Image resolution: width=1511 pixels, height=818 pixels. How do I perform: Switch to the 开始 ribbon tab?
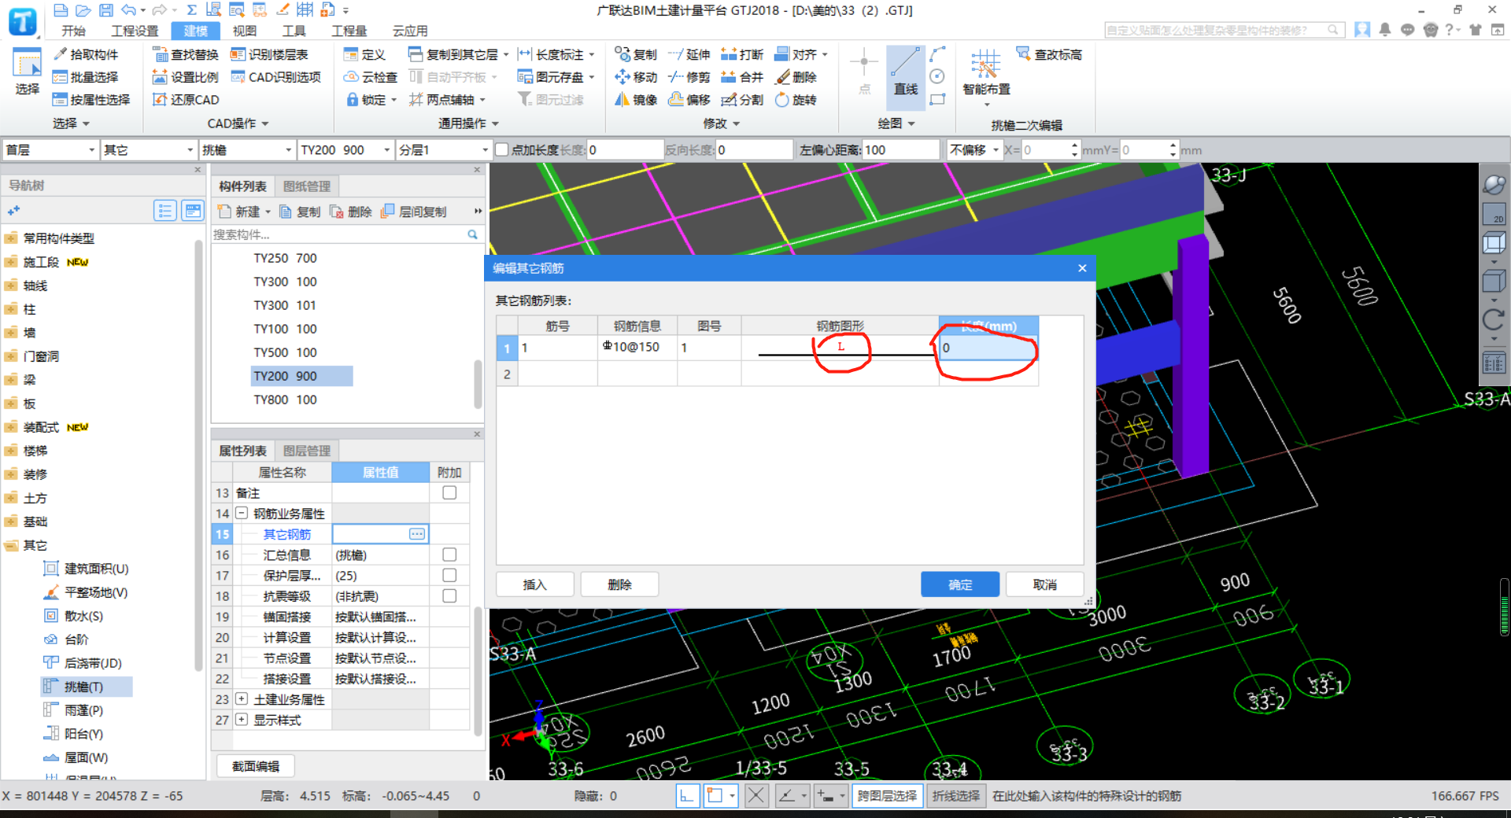point(73,31)
